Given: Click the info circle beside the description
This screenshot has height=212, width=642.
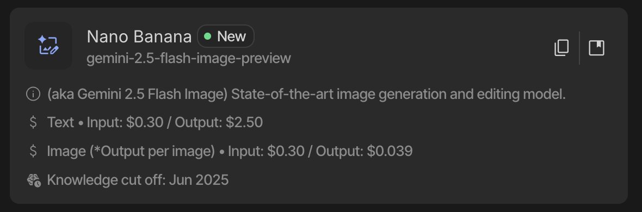Looking at the screenshot, I should coord(33,94).
